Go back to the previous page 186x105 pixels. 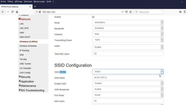[x=3, y=12]
